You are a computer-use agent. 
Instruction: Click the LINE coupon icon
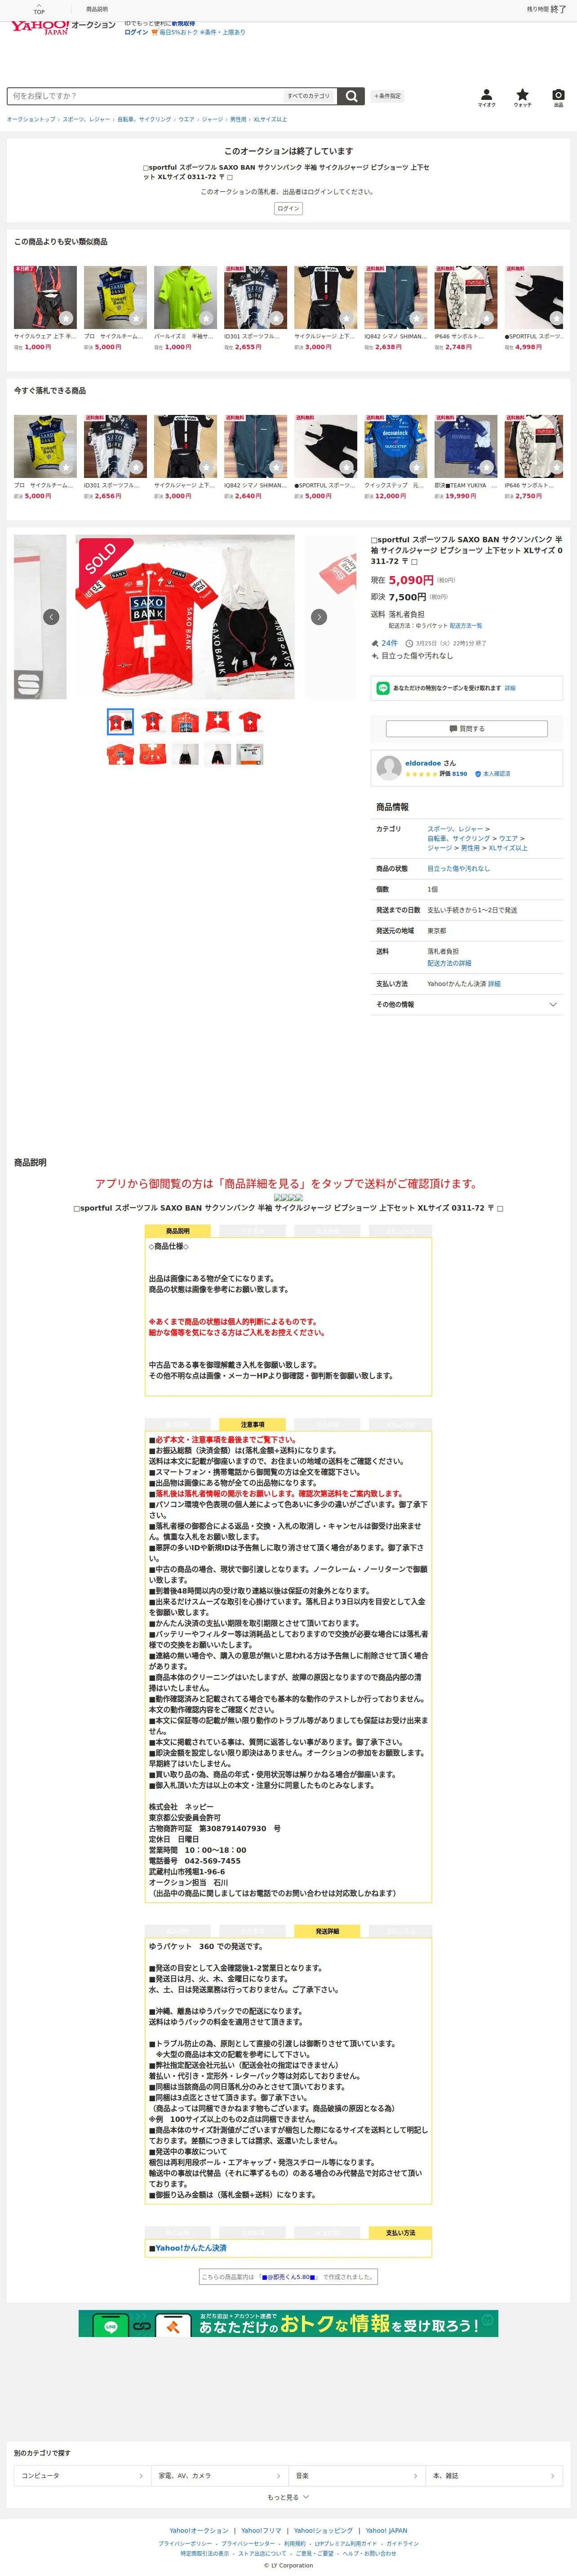tap(383, 688)
